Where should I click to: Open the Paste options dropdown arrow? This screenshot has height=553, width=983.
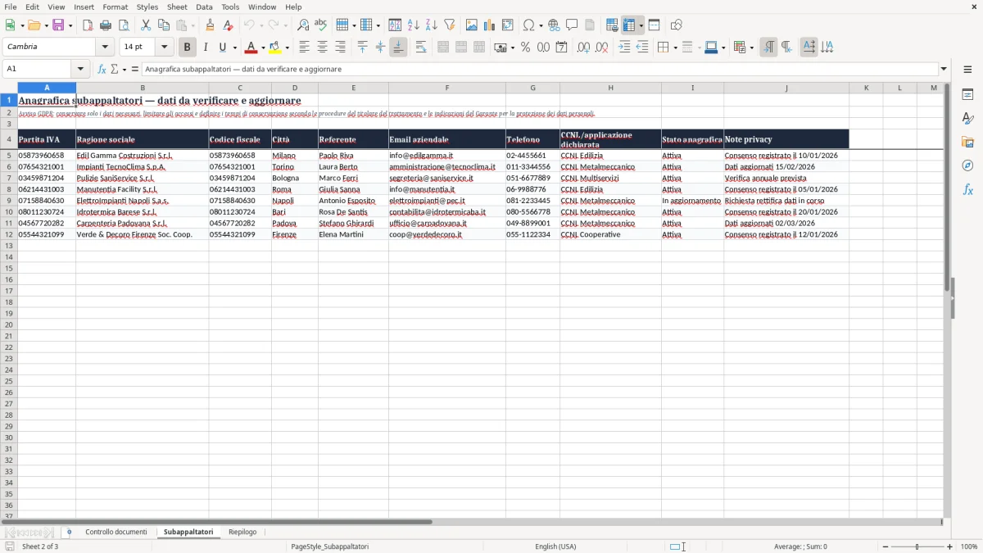194,25
